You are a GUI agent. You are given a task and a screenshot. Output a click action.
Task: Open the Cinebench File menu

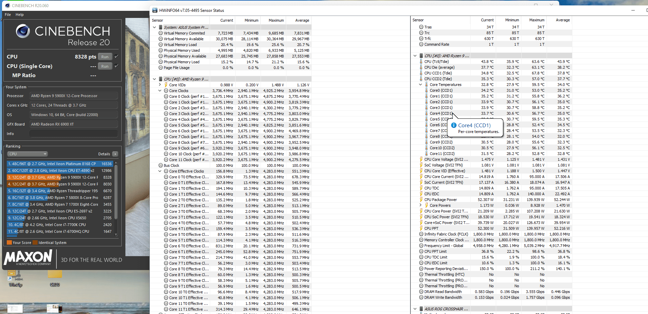coord(8,15)
